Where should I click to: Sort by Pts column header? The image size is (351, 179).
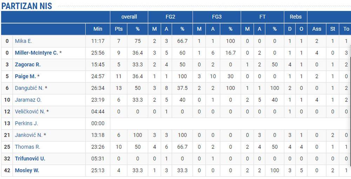(119, 29)
